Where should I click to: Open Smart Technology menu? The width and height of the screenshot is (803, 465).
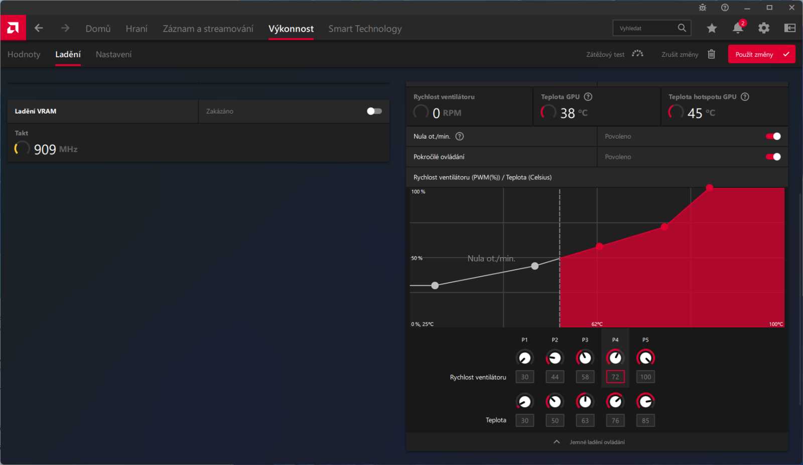[365, 29]
